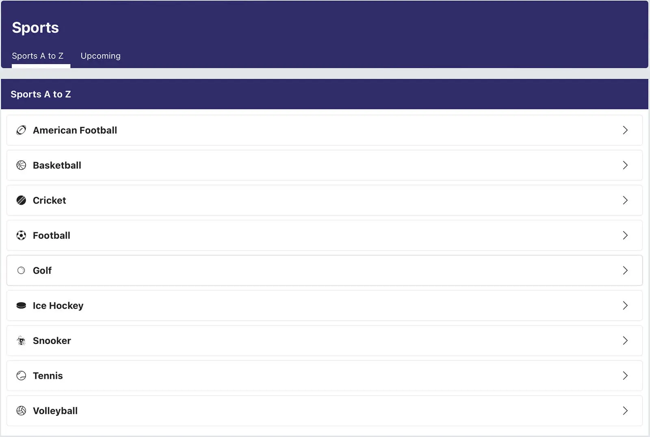This screenshot has width=650, height=437.
Task: Open the American Football label
Action: [x=75, y=130]
